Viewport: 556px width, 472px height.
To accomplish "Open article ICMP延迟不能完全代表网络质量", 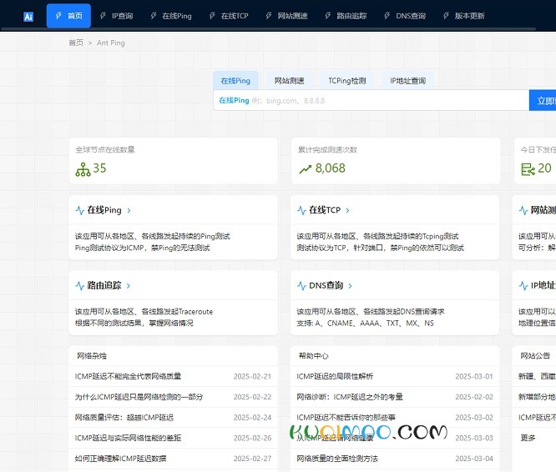I will 128,376.
